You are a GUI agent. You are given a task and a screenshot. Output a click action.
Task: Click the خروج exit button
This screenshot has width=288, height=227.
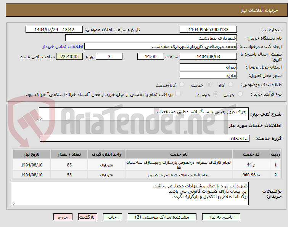point(63,217)
